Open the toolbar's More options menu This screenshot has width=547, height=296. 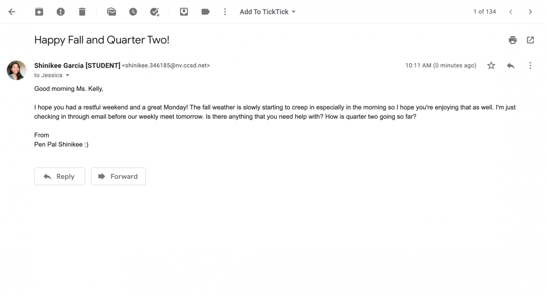[225, 12]
